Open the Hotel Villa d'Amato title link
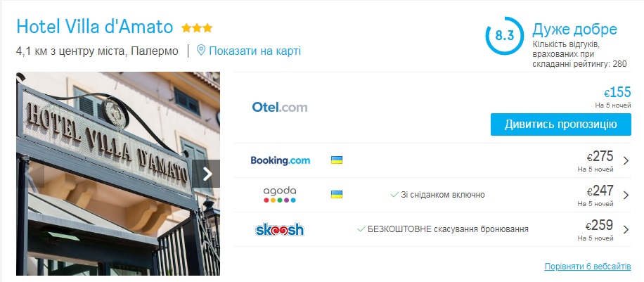The width and height of the screenshot is (644, 282). click(95, 27)
